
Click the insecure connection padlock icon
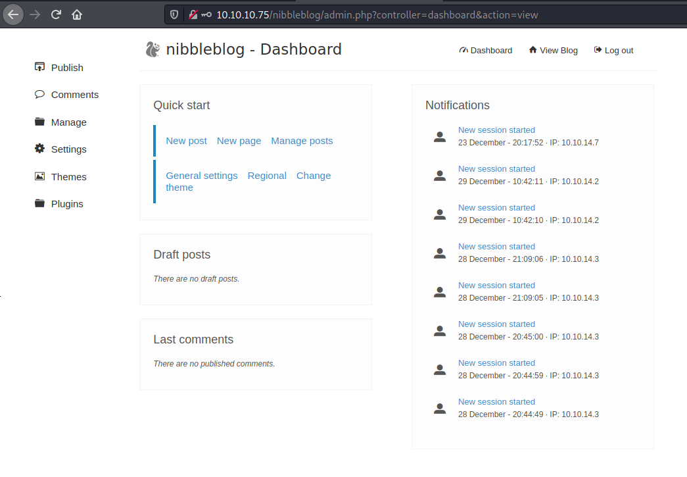click(193, 14)
